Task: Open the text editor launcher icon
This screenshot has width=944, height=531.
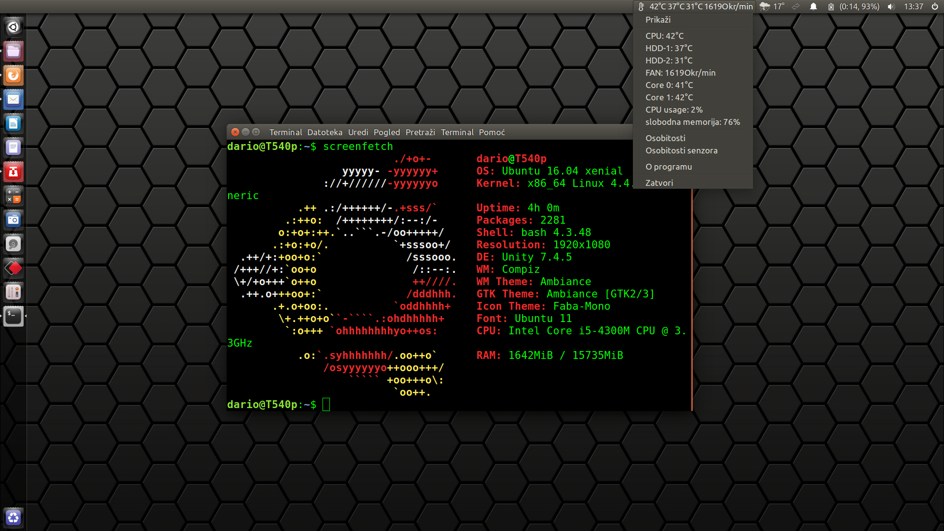Action: 13,147
